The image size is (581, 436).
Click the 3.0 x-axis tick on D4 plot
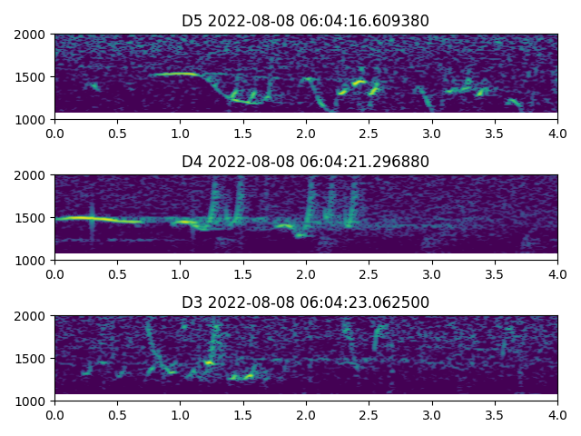coord(432,274)
